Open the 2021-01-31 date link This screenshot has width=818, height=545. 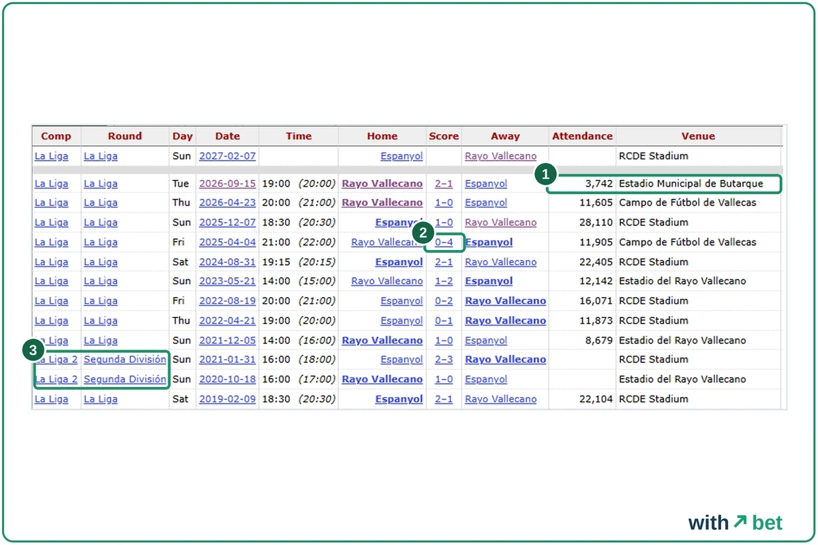228,359
